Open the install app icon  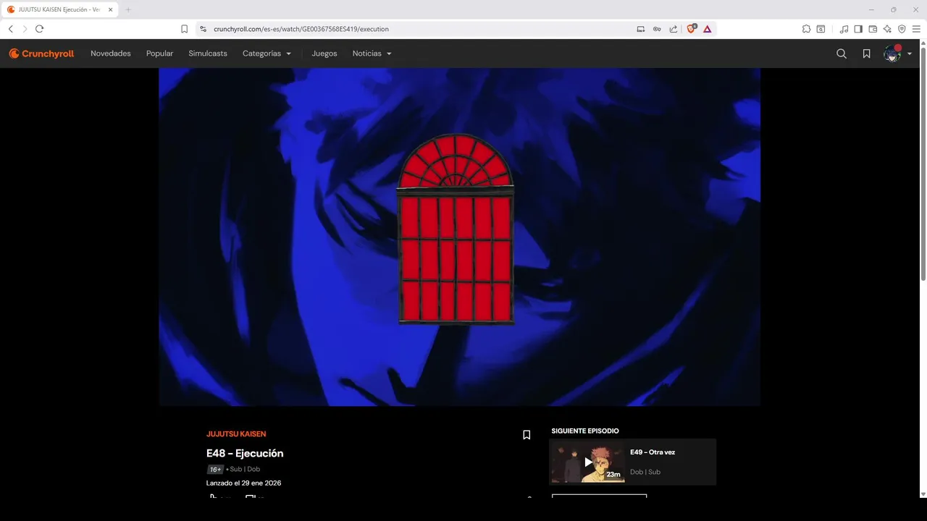(x=640, y=29)
